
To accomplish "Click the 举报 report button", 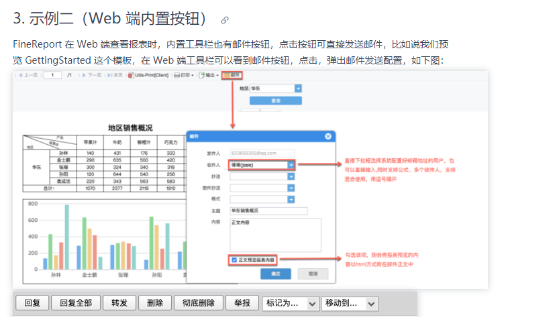I will coord(242,303).
